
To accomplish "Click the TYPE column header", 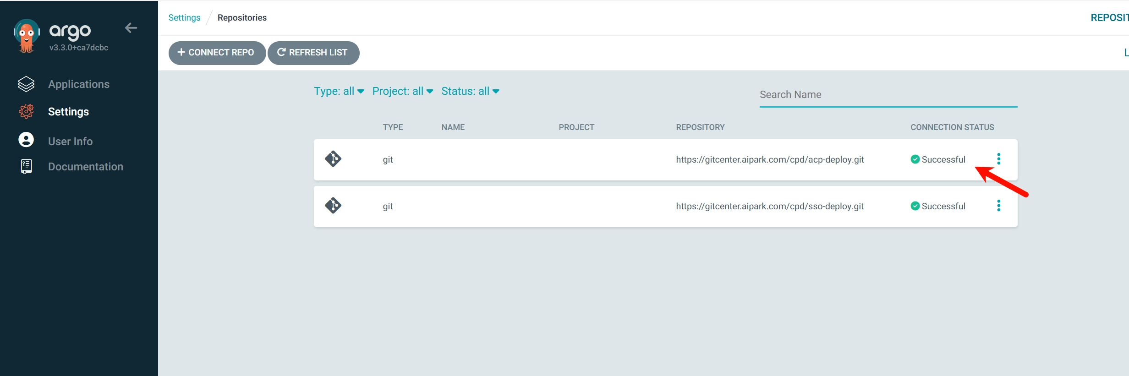I will tap(393, 127).
